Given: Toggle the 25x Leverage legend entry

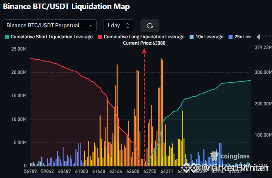Looking at the screenshot, I should click(240, 37).
